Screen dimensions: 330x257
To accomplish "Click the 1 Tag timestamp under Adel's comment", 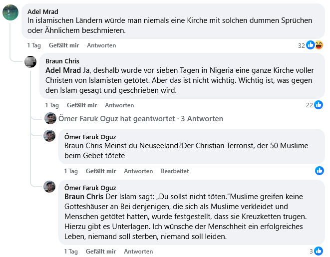I will click(x=34, y=45).
